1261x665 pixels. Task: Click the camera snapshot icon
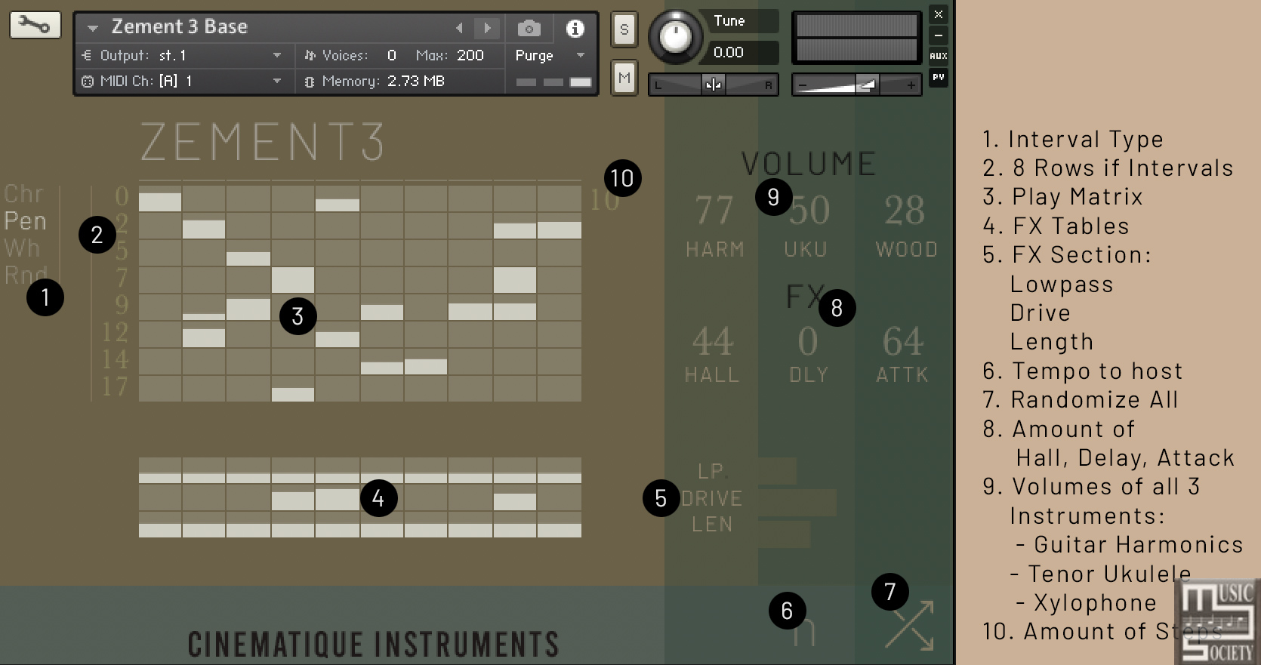tap(529, 29)
